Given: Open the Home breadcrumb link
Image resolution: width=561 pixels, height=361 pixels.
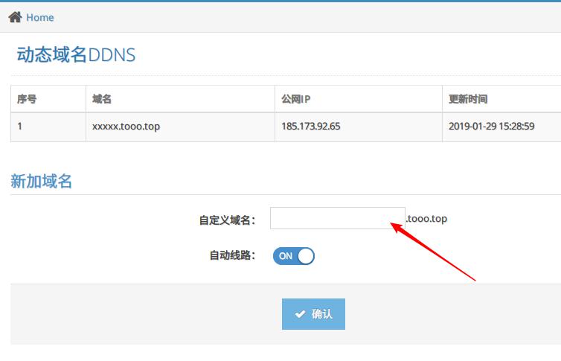Looking at the screenshot, I should coord(39,17).
